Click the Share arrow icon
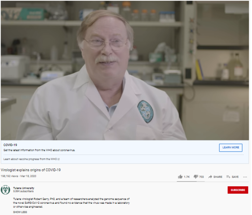252x215 pixels. [x=210, y=177]
